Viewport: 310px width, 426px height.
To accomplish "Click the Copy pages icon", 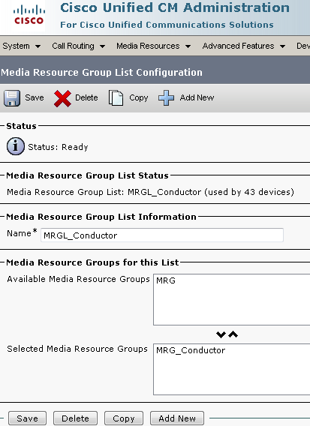I will tap(116, 98).
